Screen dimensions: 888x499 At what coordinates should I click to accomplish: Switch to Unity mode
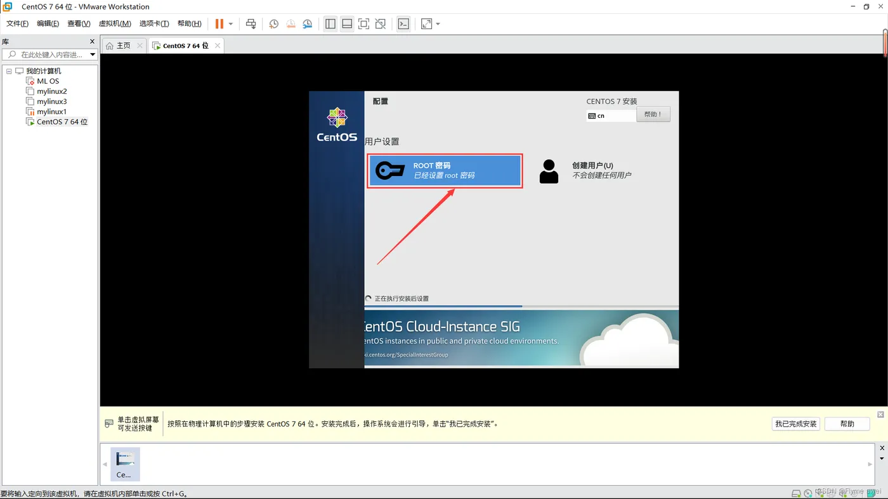click(380, 23)
